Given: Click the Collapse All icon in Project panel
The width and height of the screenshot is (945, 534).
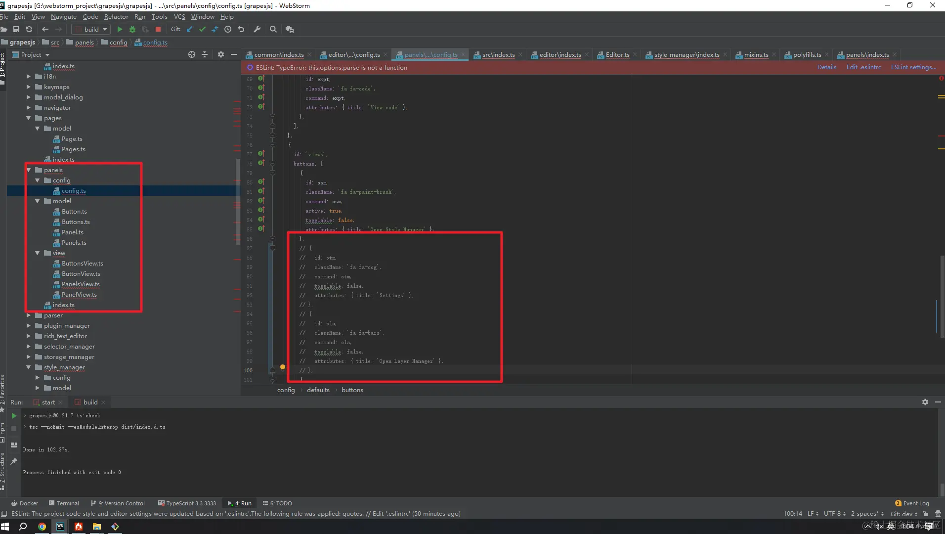Looking at the screenshot, I should (205, 55).
